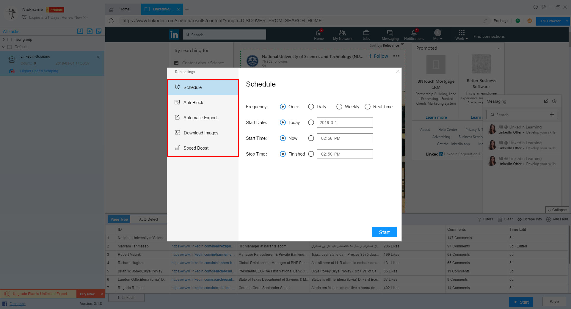
Task: Click the search tasks icon
Action: (99, 31)
